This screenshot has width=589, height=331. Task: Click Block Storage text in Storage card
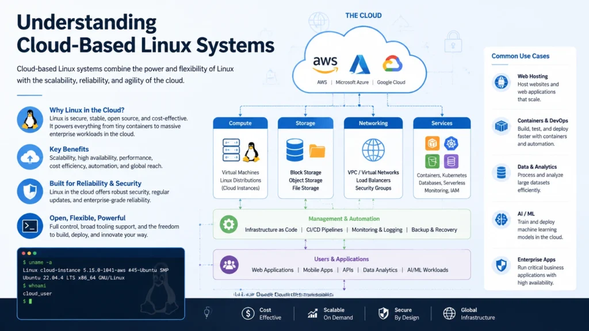pos(305,172)
